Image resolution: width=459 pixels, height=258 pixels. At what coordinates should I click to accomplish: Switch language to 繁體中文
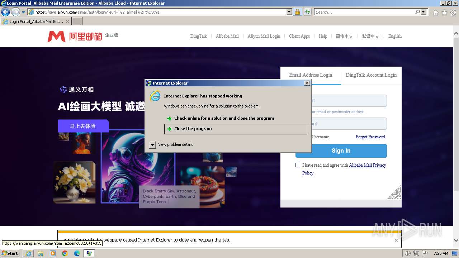tap(370, 36)
